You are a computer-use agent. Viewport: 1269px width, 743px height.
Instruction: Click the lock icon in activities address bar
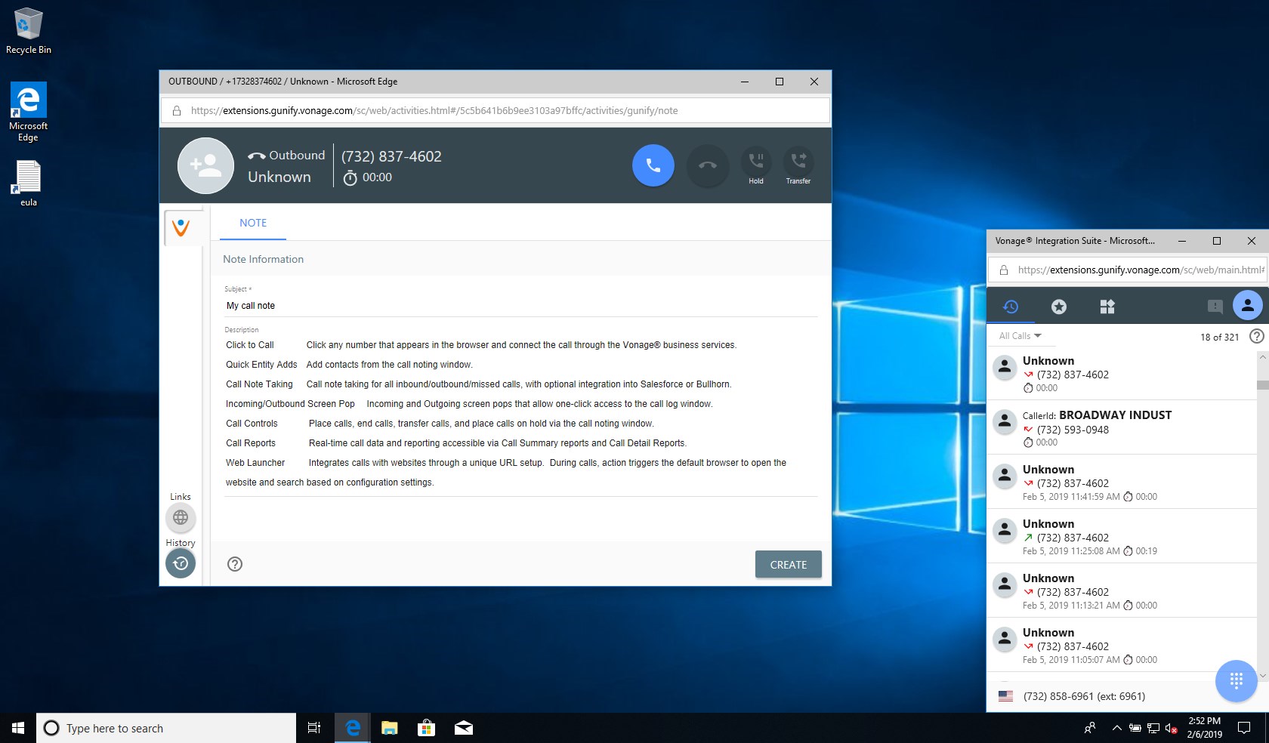coord(177,111)
